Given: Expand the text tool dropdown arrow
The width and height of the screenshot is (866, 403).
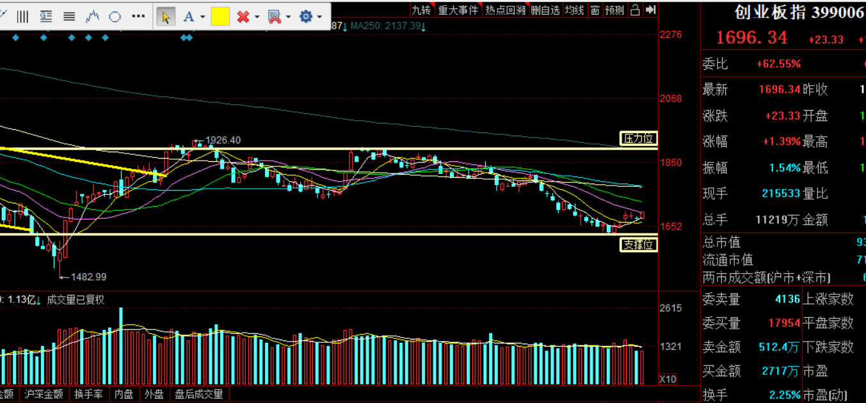Looking at the screenshot, I should [202, 17].
